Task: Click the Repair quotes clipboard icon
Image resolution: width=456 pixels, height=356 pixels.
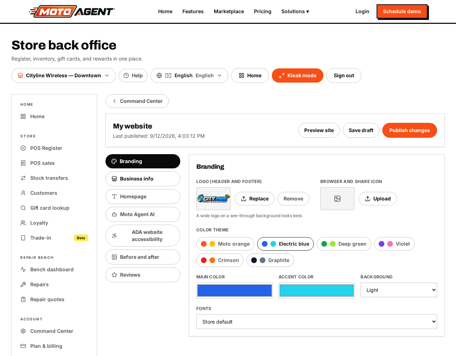Action: (x=23, y=299)
